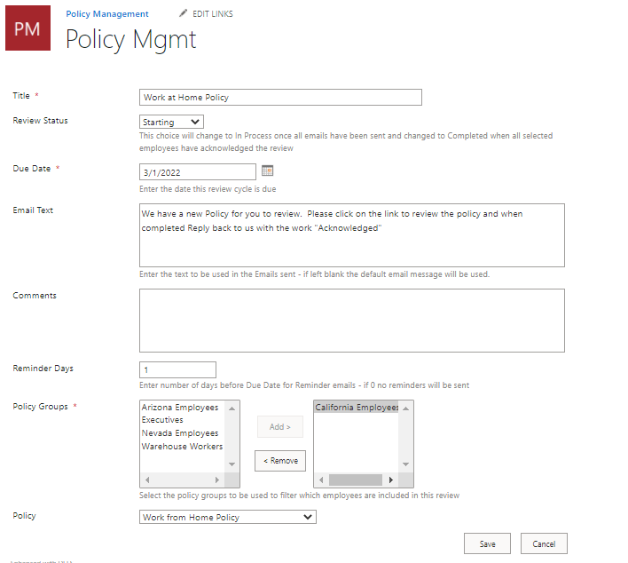
Task: Click the Policy Mgmt page heading
Action: (130, 40)
